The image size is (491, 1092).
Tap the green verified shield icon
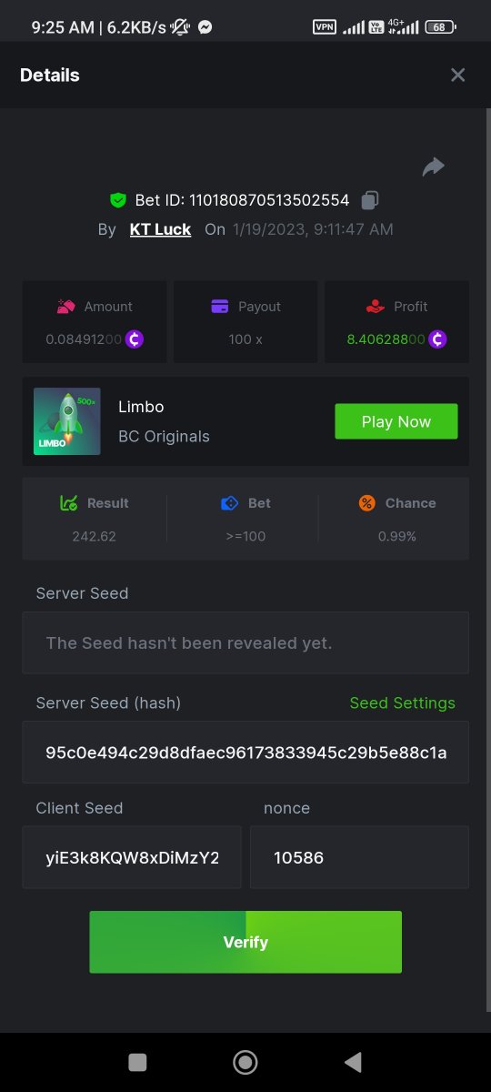117,200
